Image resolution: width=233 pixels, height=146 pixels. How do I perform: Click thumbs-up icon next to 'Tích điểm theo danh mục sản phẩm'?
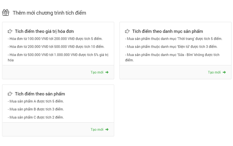[x=127, y=31]
